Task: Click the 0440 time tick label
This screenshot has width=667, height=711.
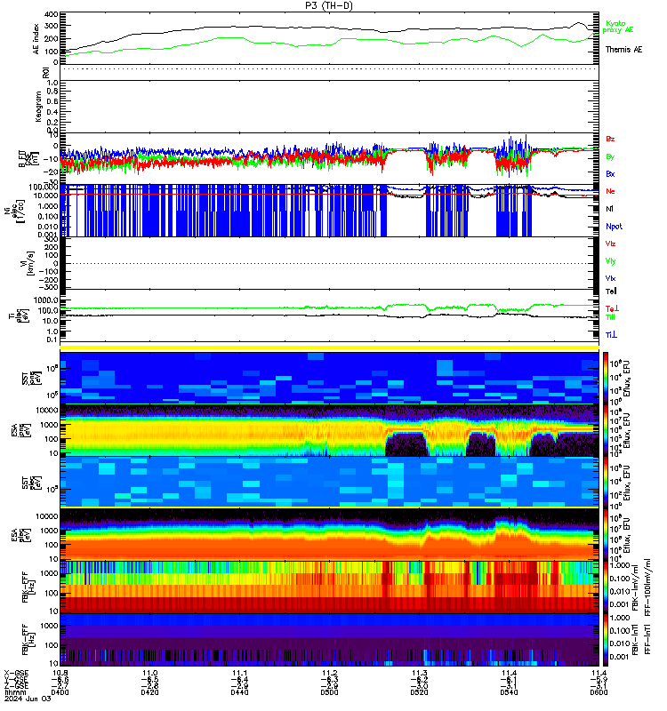Action: 239,692
